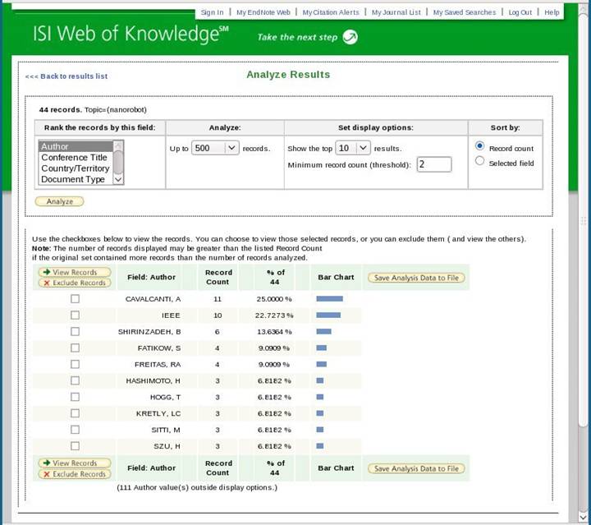Click the SHIRINZADEH, B bar chart bar

coord(323,332)
